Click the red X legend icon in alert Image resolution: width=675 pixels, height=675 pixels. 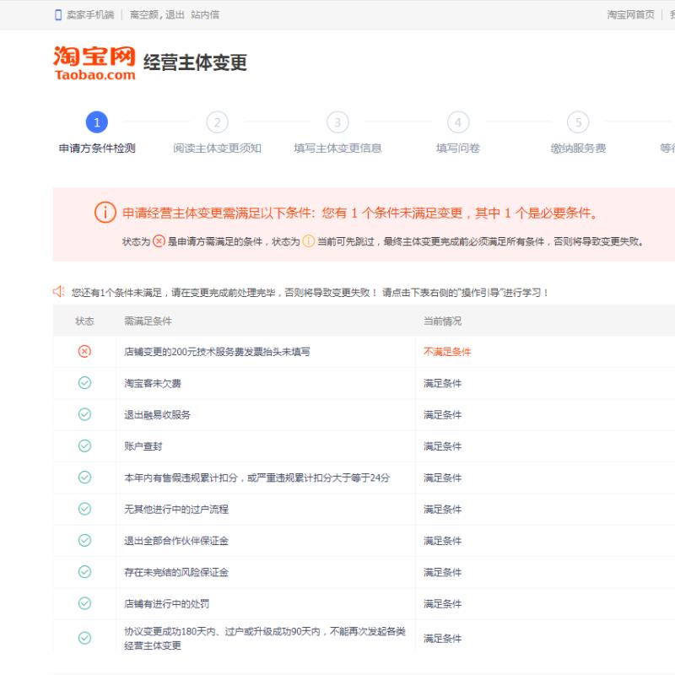[159, 241]
